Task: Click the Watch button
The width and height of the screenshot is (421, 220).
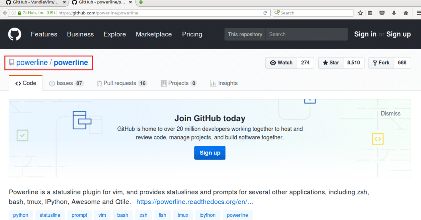Action: (281, 63)
